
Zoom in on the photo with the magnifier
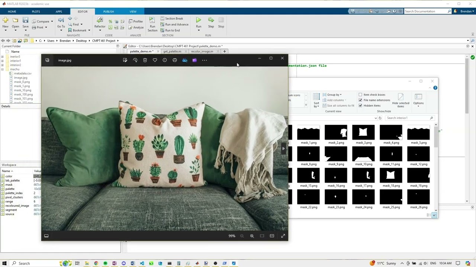(x=252, y=236)
